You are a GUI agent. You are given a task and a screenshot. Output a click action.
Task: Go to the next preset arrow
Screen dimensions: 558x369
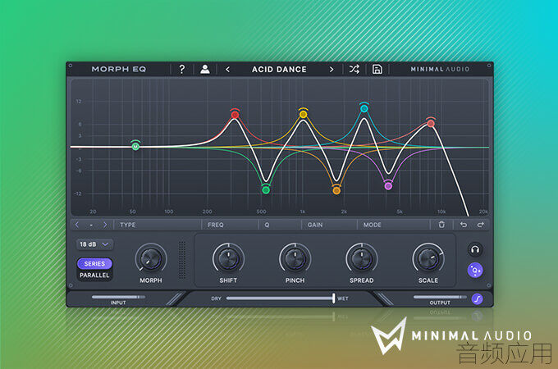tap(332, 70)
